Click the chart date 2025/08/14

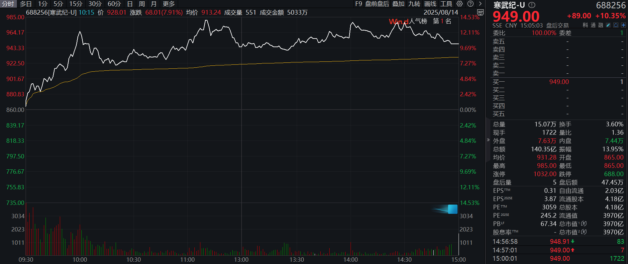pyautogui.click(x=441, y=12)
